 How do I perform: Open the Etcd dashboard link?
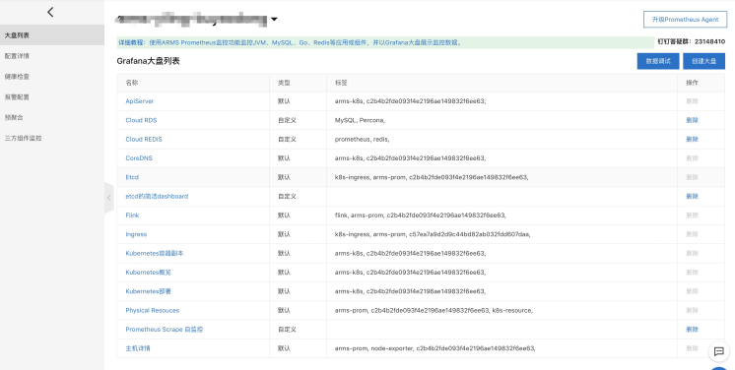pos(132,177)
